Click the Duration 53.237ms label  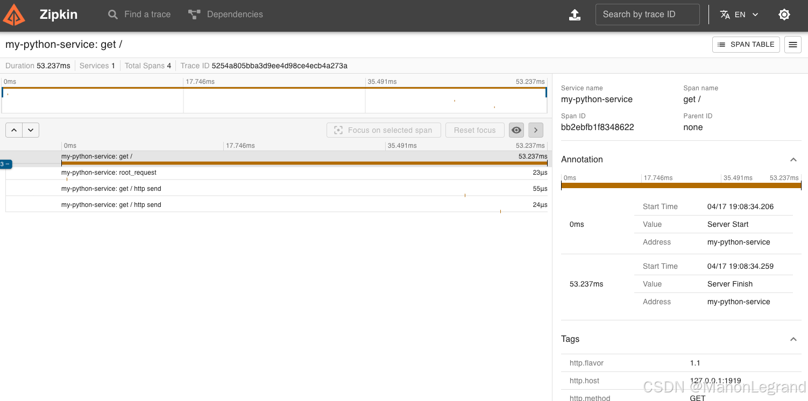click(38, 66)
